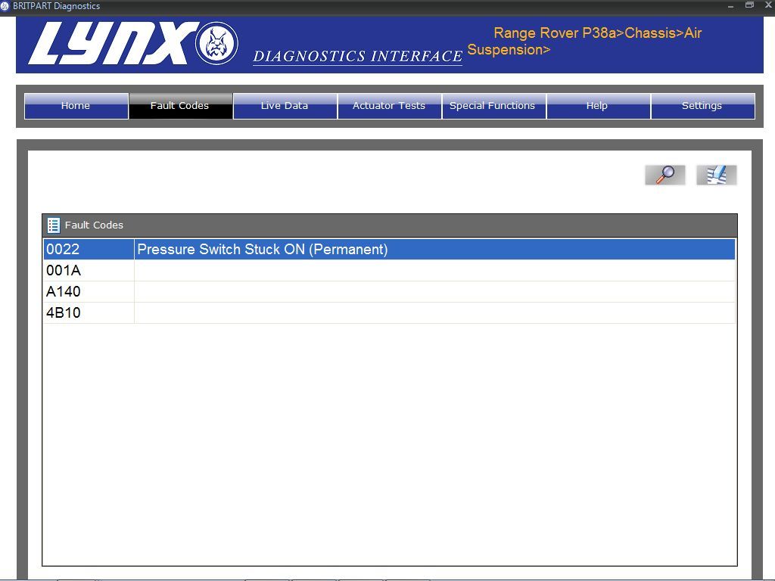Click the magnifying glass read faults icon
The width and height of the screenshot is (775, 581).
click(x=665, y=175)
